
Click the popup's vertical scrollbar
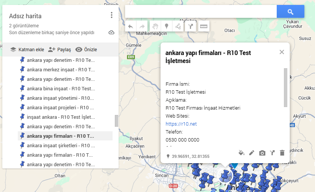(285, 87)
